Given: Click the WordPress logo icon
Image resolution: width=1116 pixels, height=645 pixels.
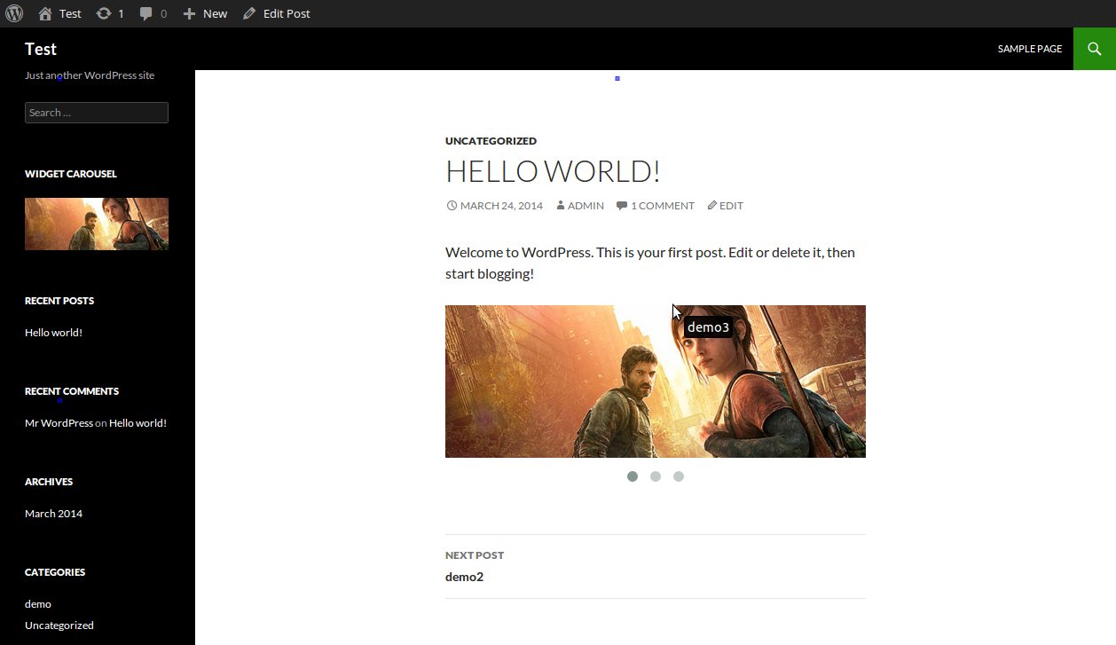Looking at the screenshot, I should tap(14, 13).
